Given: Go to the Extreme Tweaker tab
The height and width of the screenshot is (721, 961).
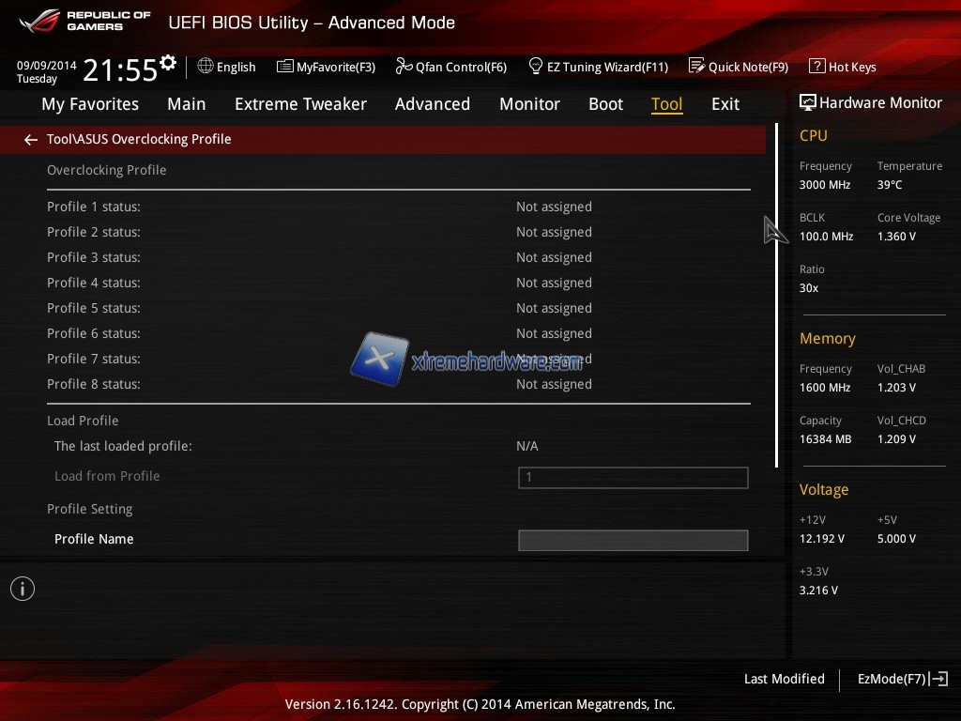Looking at the screenshot, I should 300,104.
